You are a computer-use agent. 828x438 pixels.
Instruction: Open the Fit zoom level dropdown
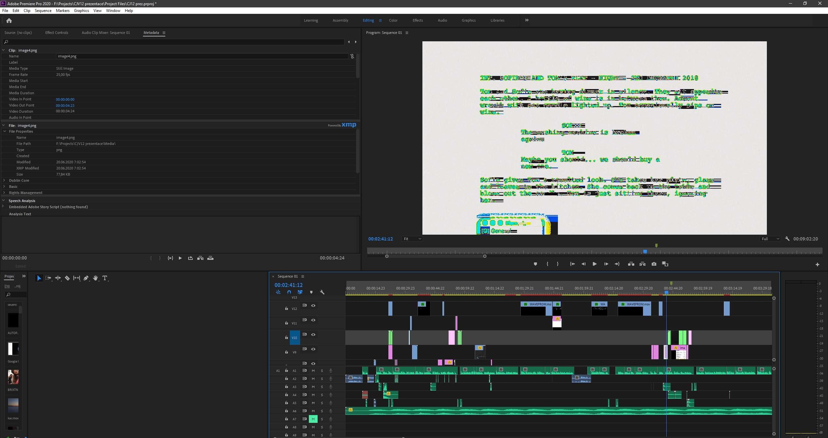coord(412,239)
